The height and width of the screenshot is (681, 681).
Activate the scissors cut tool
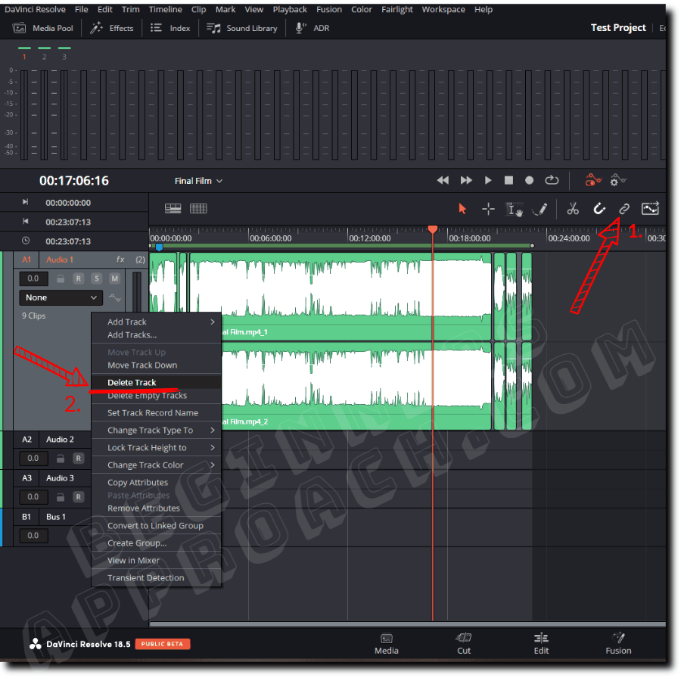point(573,209)
